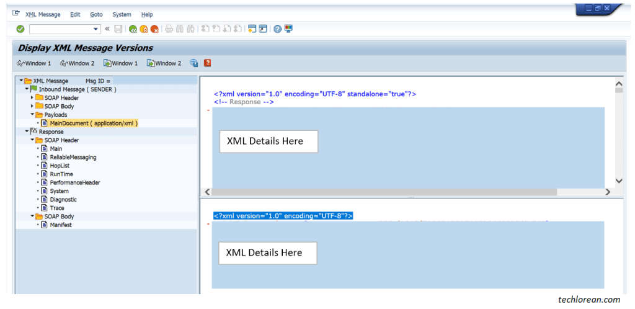Viewport: 635px width, 309px height.
Task: Click the checkered flag icon of Response
Action: 33,132
